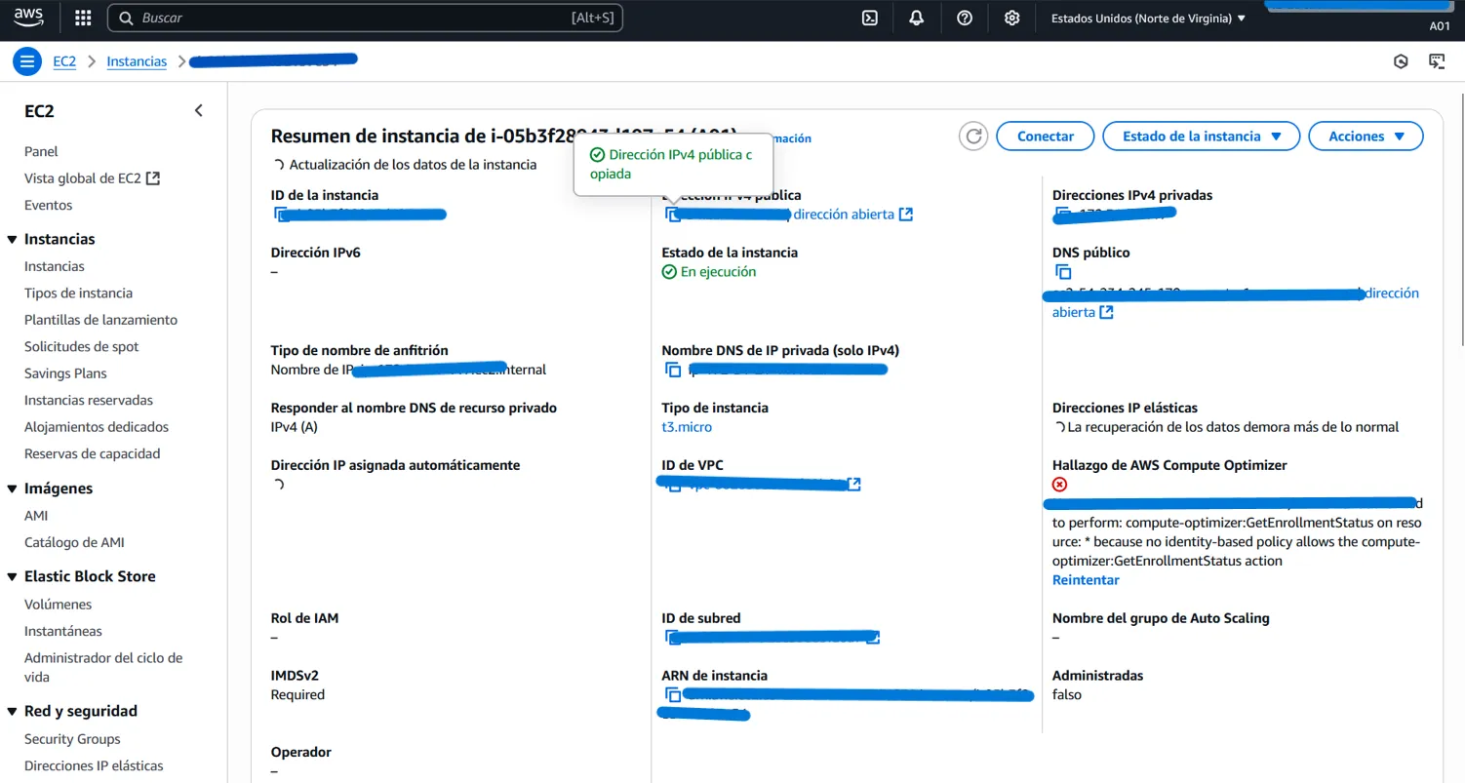
Task: Copy the private IP DNS name
Action: 673,370
